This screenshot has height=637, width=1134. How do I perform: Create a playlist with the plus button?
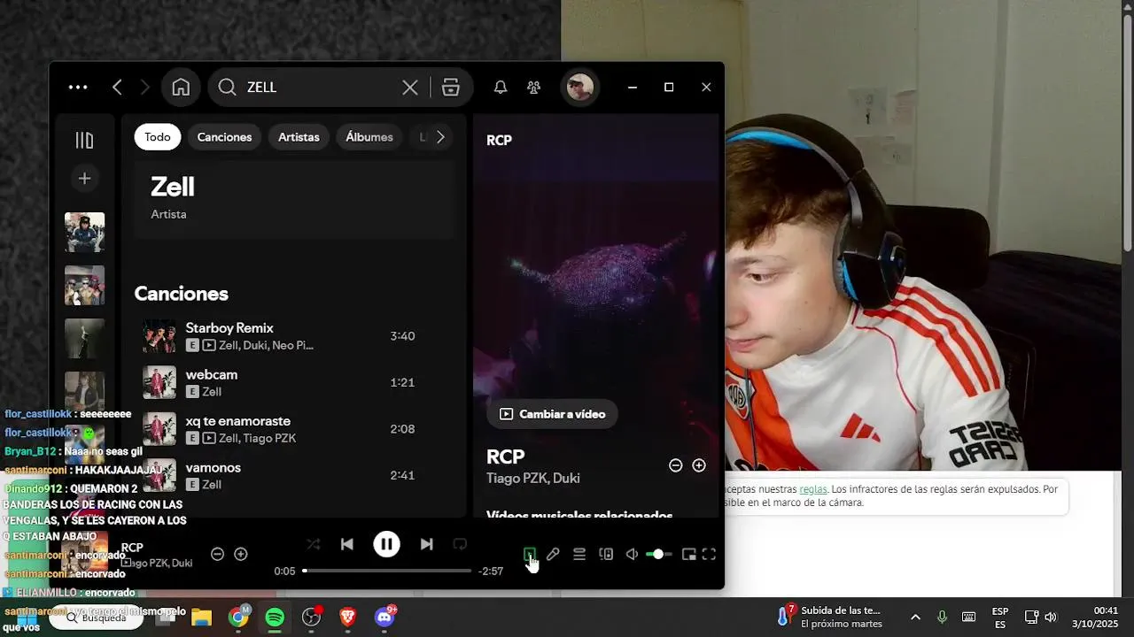click(84, 179)
